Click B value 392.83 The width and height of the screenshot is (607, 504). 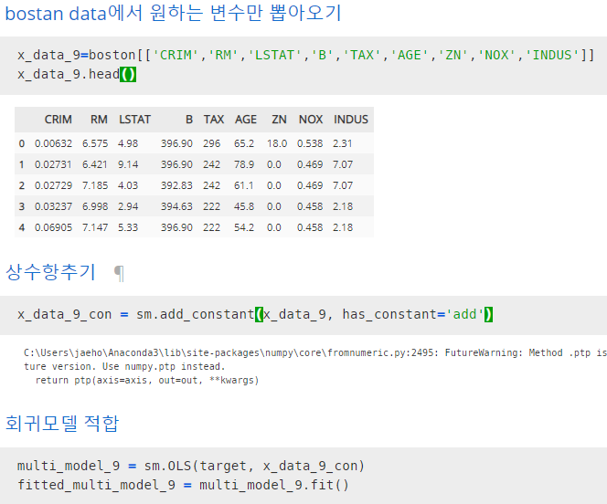coord(176,185)
